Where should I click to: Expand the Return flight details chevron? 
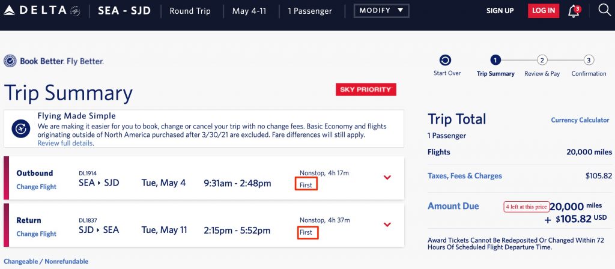387,225
